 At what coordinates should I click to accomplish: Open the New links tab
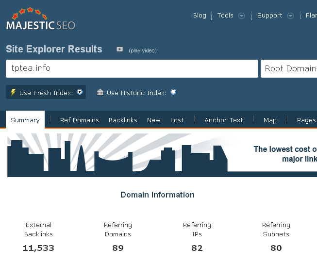(153, 120)
